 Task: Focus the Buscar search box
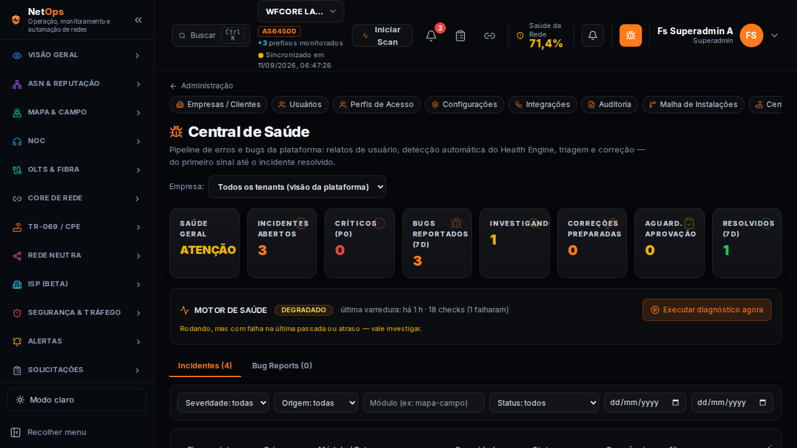tap(211, 35)
